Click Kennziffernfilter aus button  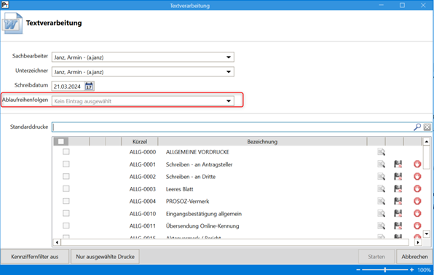coord(35,257)
